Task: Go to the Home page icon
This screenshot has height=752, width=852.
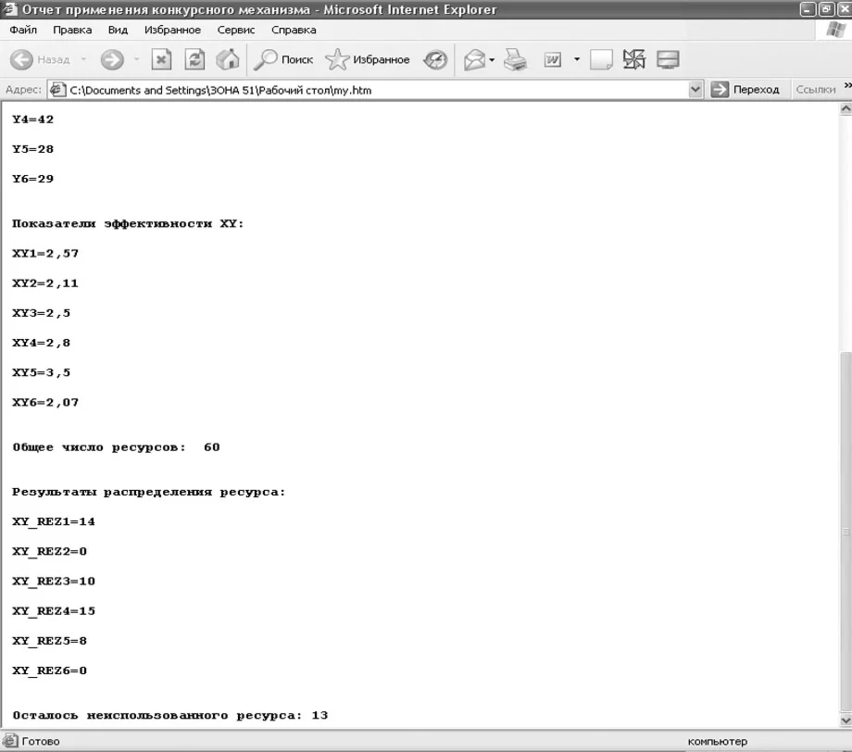Action: 228,59
